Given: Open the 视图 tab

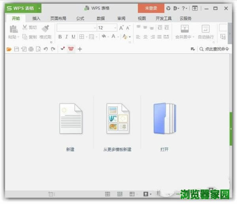Looking at the screenshot, I should [x=142, y=19].
